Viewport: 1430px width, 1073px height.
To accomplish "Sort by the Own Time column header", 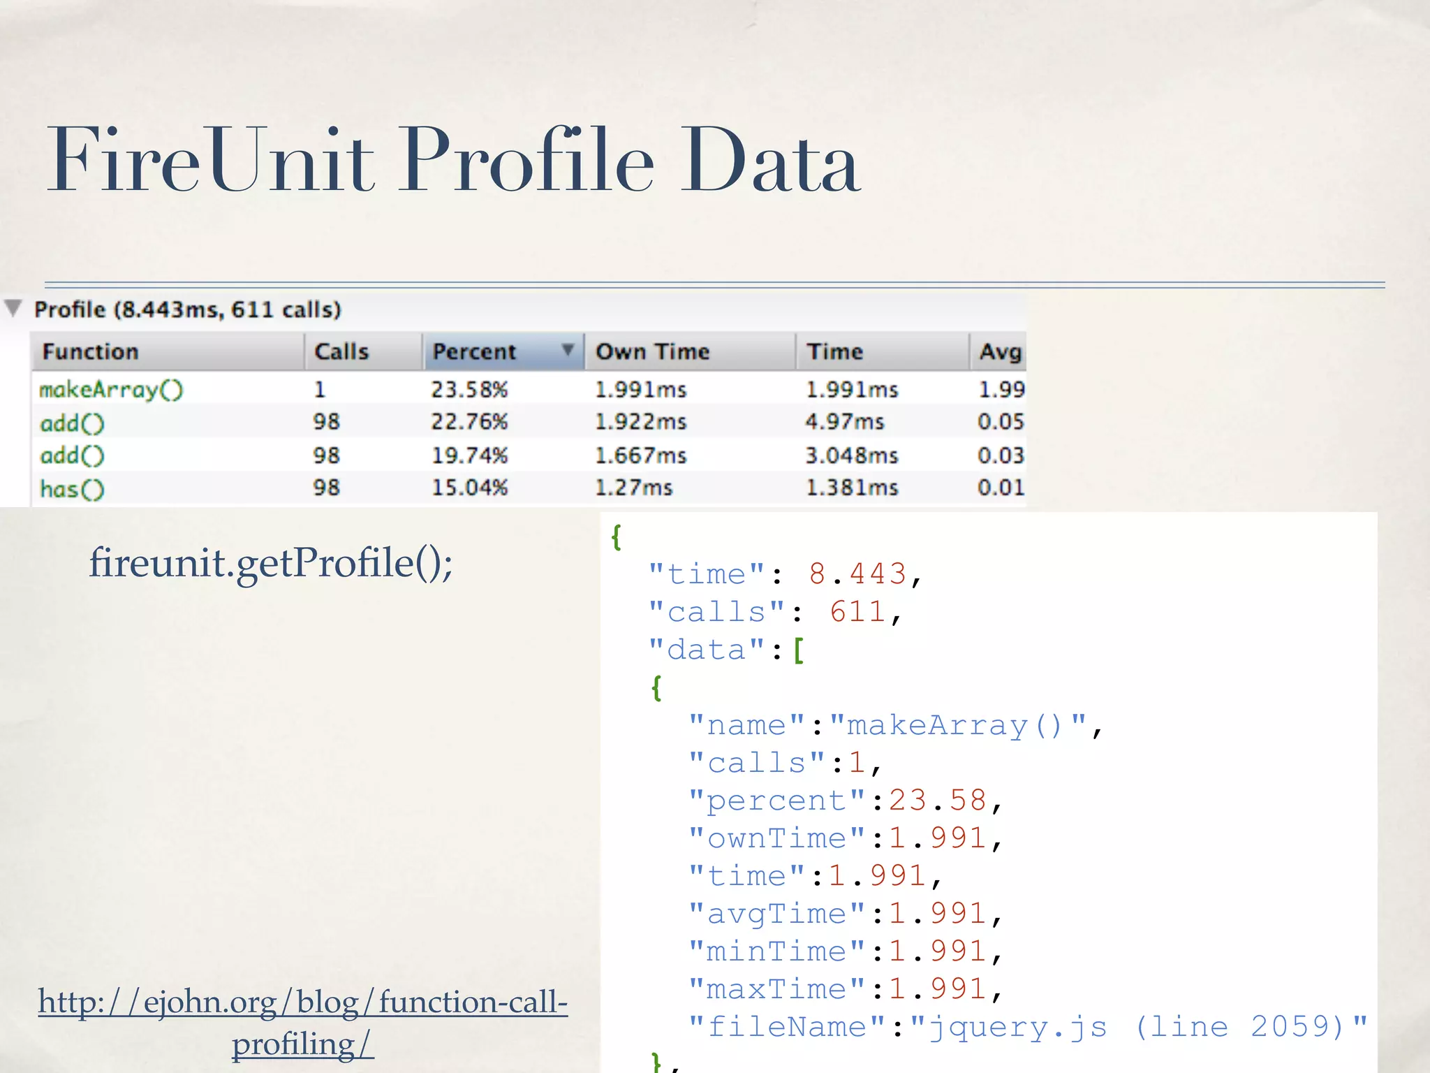I will [690, 351].
